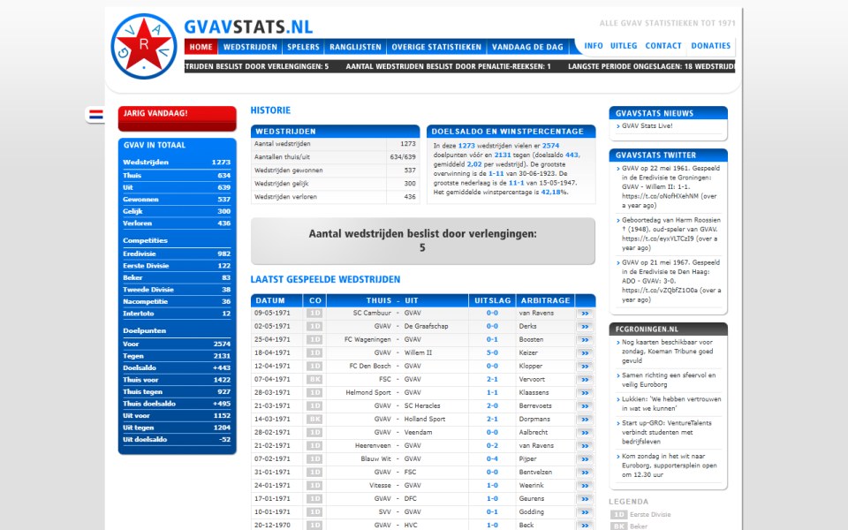
Task: Open details arrow for Heerenveen - GVAV
Action: click(x=585, y=446)
